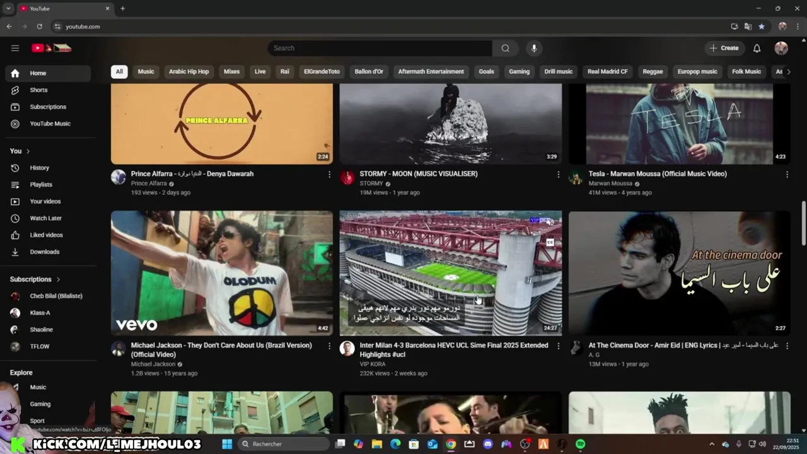Open Your videos in the sidebar

(x=48, y=201)
